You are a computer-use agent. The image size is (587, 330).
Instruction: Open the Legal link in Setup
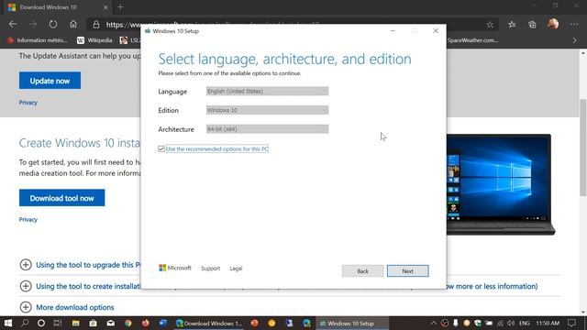pyautogui.click(x=236, y=269)
